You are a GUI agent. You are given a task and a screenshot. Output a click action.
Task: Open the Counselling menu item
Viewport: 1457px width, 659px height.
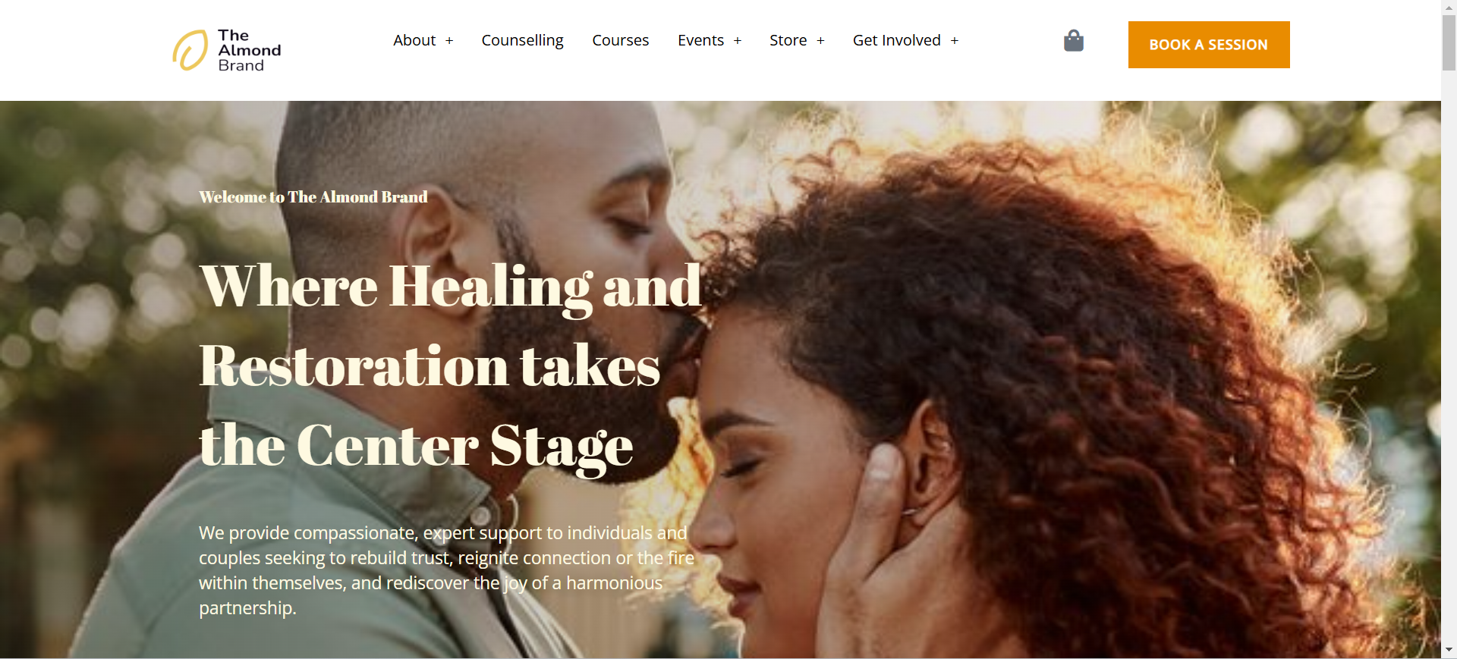pos(522,40)
